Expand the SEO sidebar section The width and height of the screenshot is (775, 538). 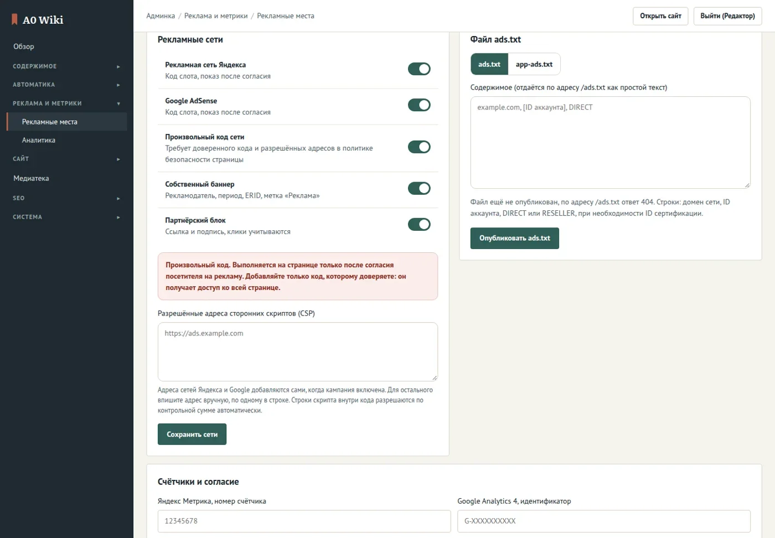click(66, 198)
